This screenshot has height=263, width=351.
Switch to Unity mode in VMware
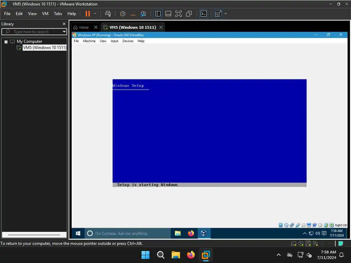189,14
